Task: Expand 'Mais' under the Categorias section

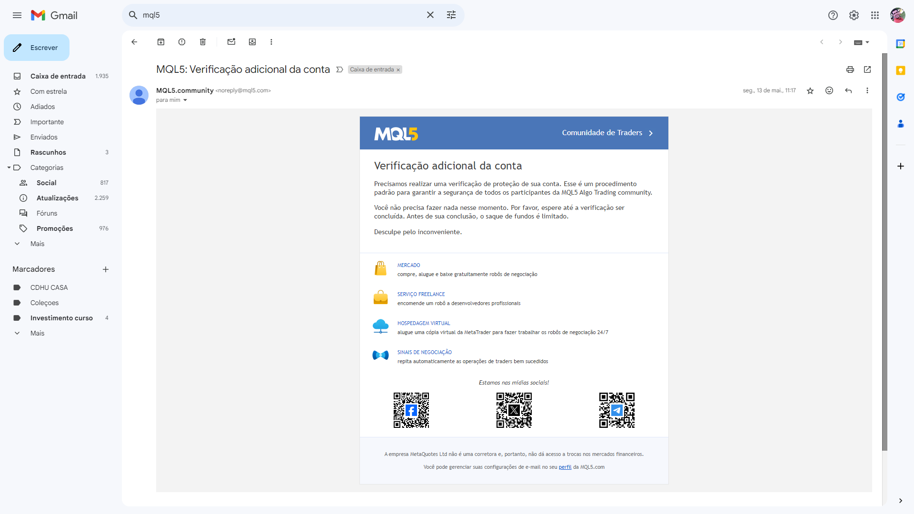Action: point(37,244)
